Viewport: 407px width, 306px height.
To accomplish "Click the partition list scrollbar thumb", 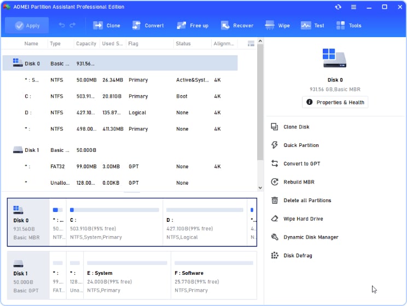I will [260, 102].
